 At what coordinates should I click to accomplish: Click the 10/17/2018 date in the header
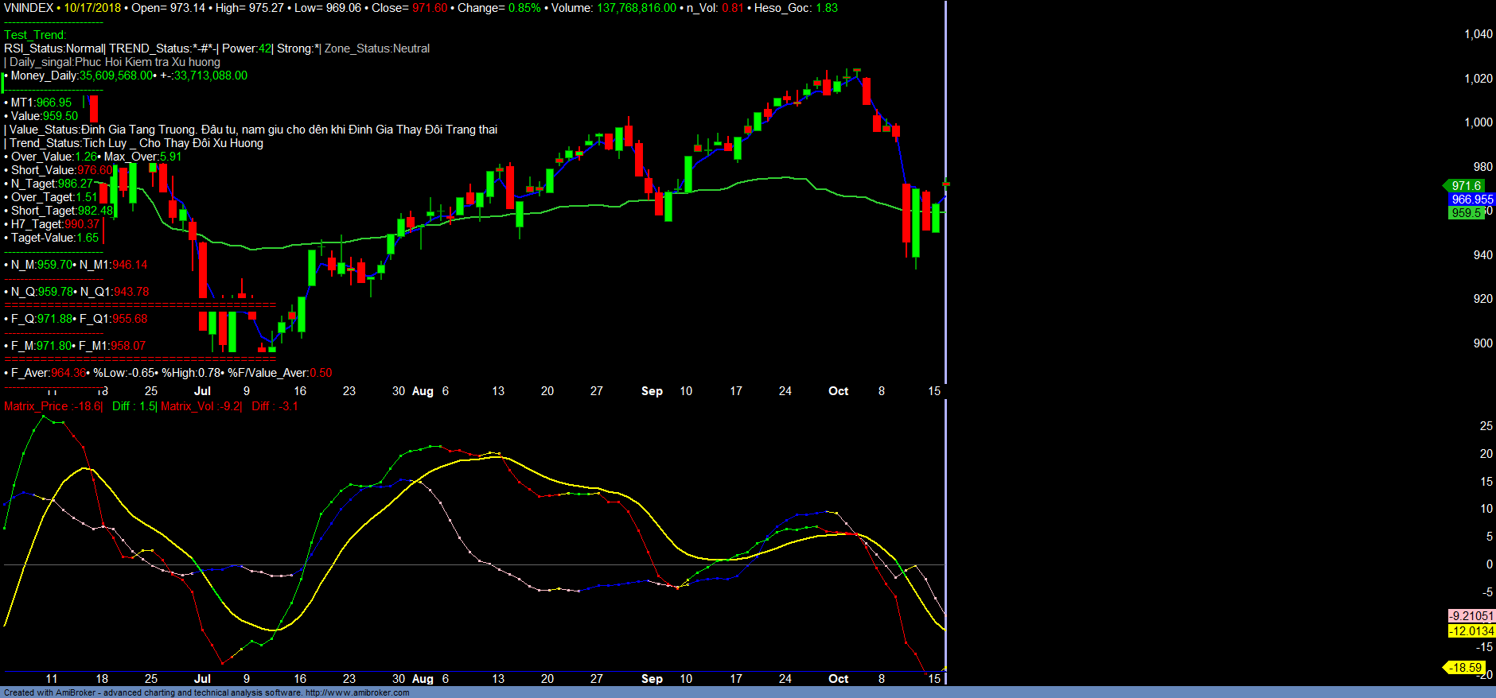click(x=92, y=8)
